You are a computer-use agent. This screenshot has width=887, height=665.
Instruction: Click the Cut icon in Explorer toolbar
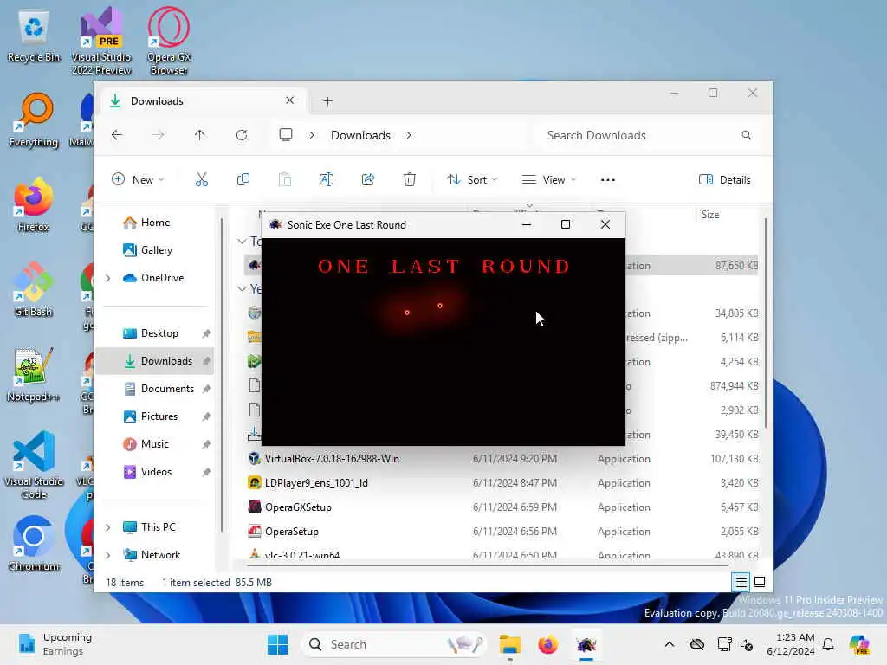tap(201, 180)
